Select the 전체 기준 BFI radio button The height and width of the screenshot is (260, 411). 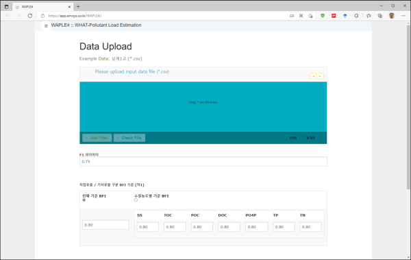click(x=84, y=200)
